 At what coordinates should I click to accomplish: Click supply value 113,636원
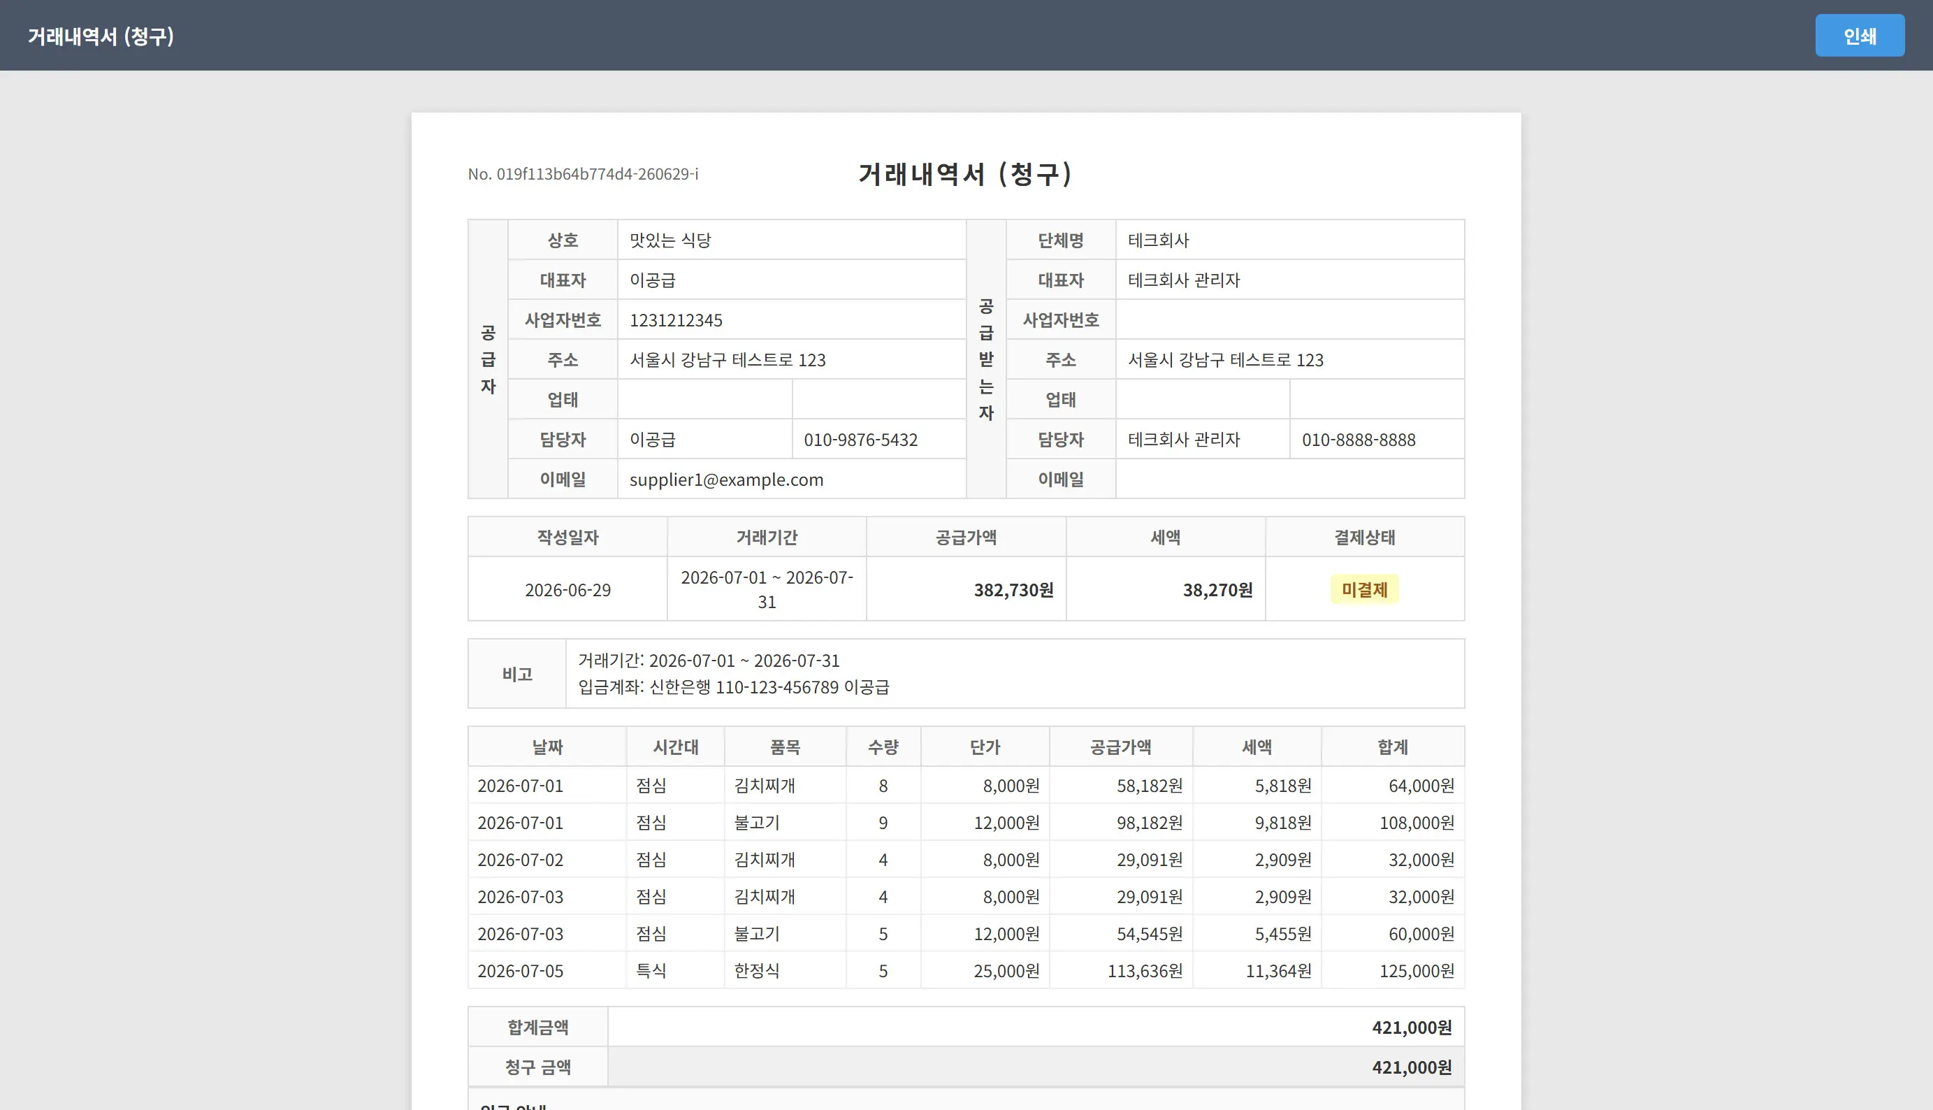(1144, 970)
